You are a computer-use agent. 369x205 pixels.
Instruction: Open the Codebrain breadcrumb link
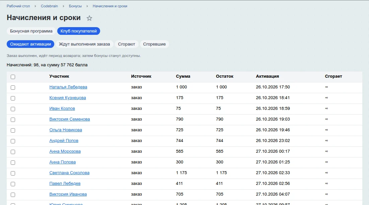coord(49,6)
